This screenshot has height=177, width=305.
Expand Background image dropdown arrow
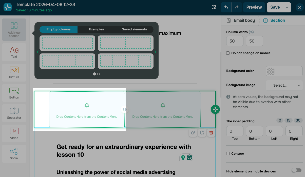(x=298, y=86)
